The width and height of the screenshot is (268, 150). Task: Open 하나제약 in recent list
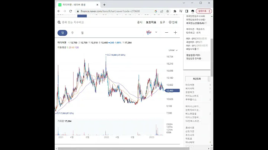tap(190, 142)
